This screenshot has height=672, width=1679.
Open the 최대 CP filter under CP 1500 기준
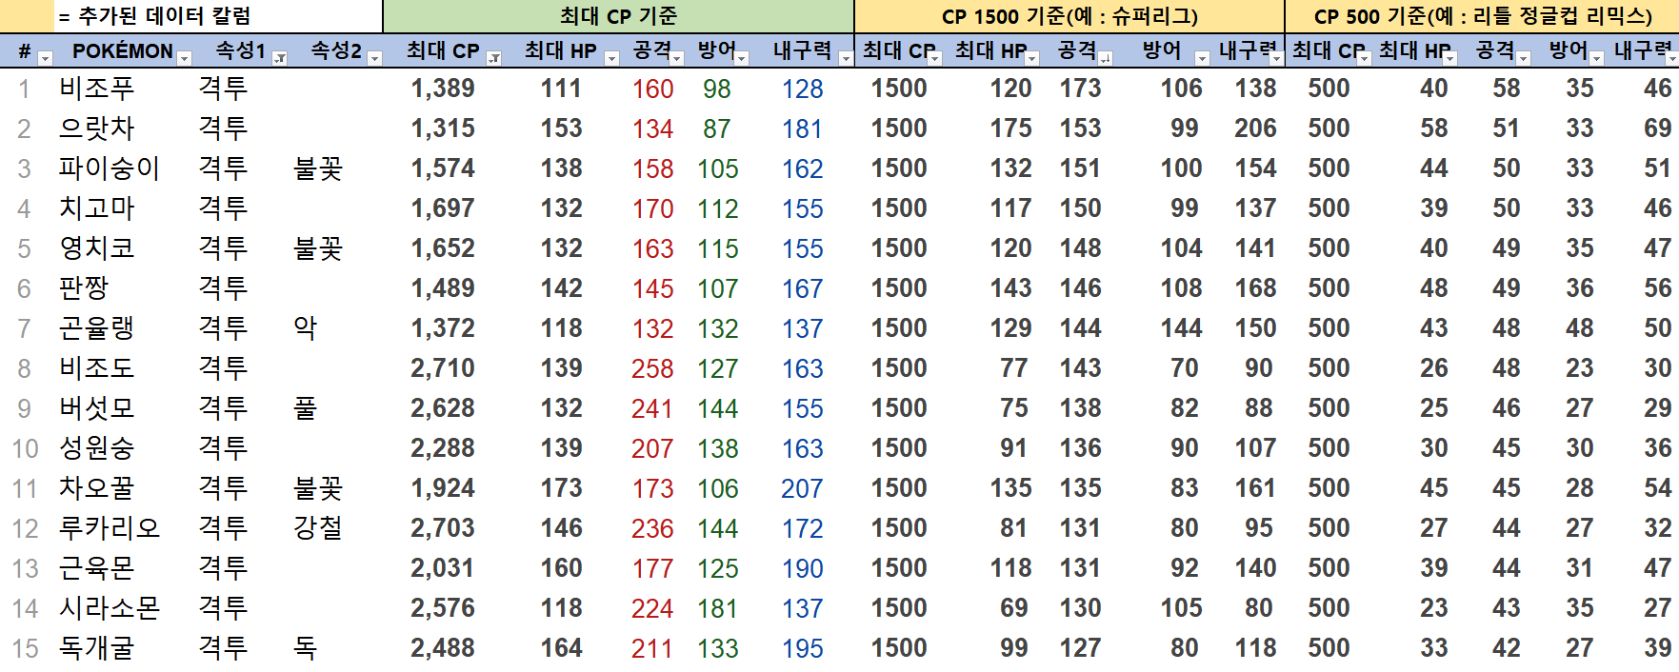934,59
